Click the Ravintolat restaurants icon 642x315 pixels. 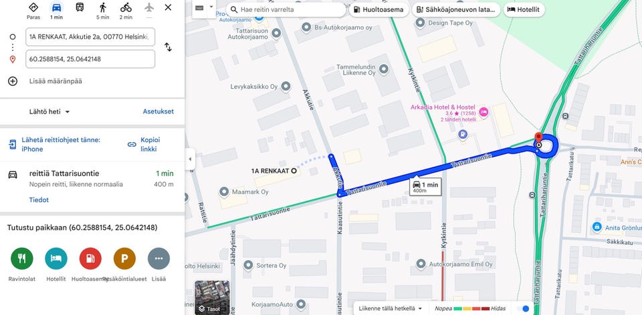[21, 259]
